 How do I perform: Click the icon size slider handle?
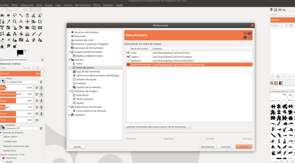click(x=128, y=132)
